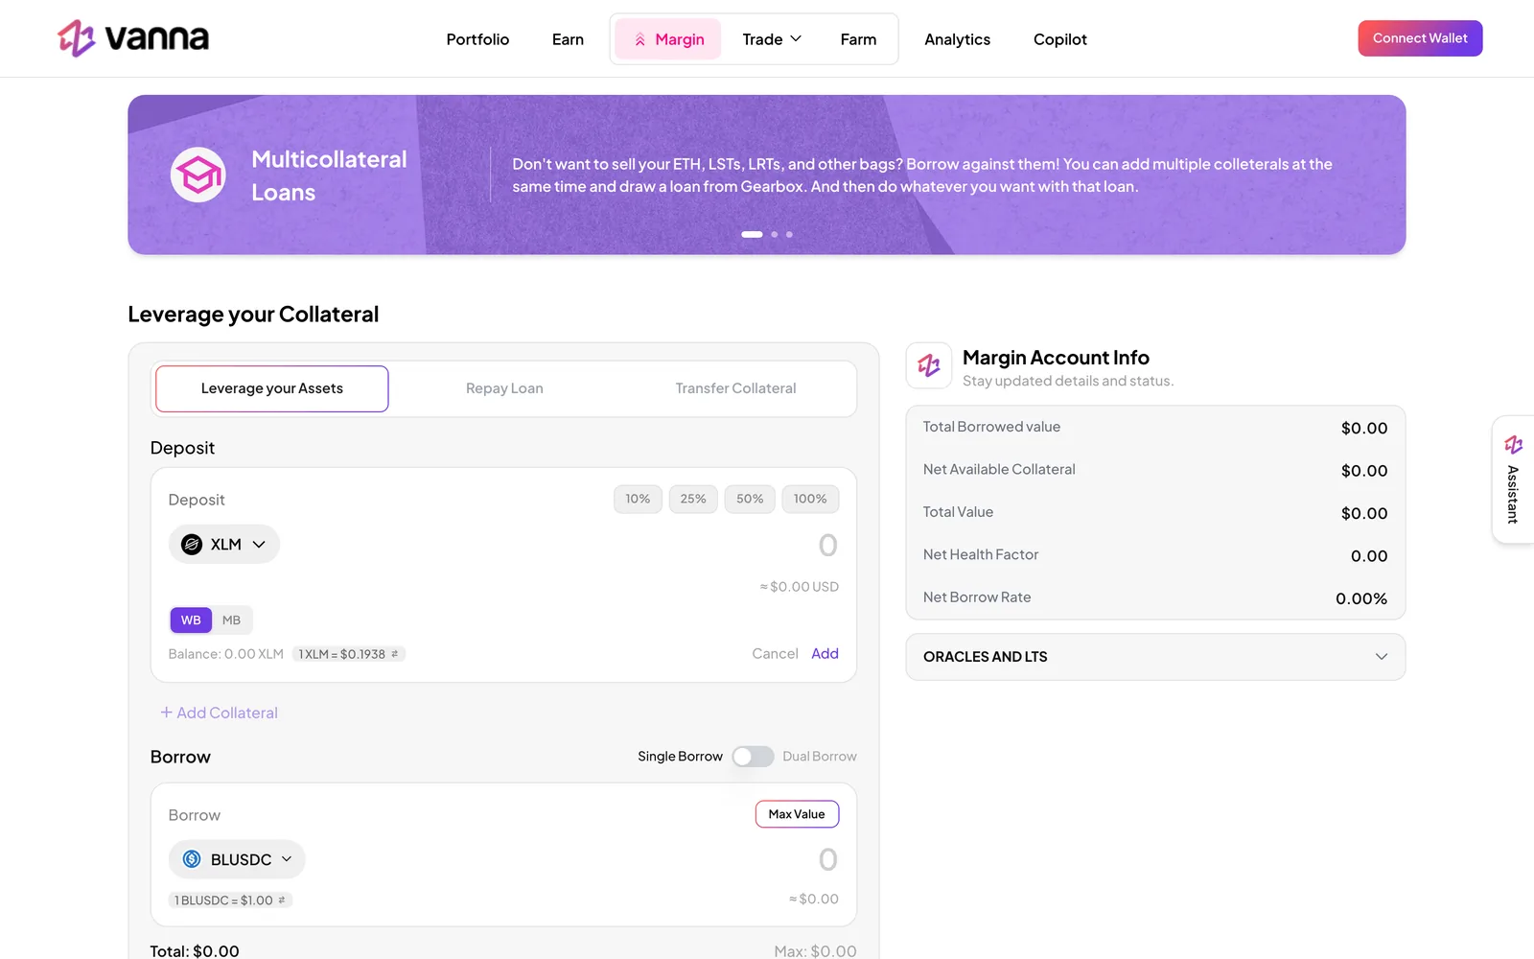
Task: Set deposit amount to 50%
Action: pyautogui.click(x=750, y=499)
